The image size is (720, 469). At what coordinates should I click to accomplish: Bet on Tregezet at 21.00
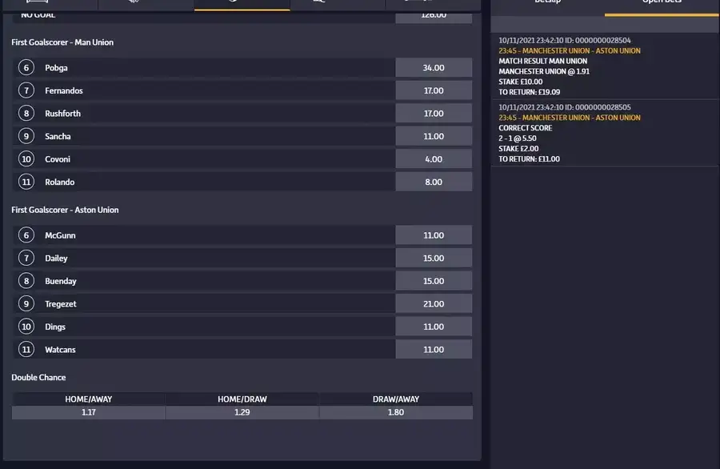[434, 303]
